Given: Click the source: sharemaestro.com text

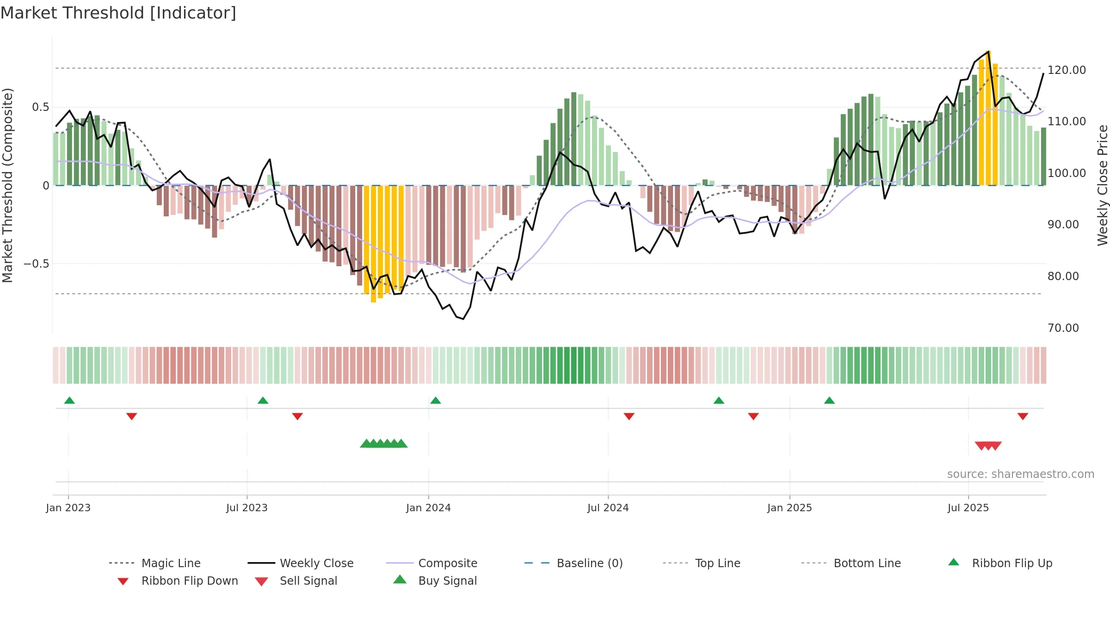Looking at the screenshot, I should [1021, 474].
